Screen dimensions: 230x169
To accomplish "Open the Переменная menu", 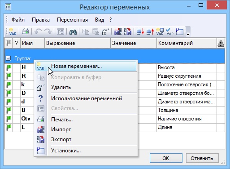I will [72, 20].
